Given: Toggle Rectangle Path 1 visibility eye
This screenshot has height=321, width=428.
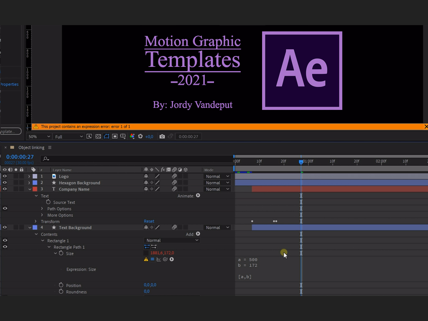Looking at the screenshot, I should (5, 247).
